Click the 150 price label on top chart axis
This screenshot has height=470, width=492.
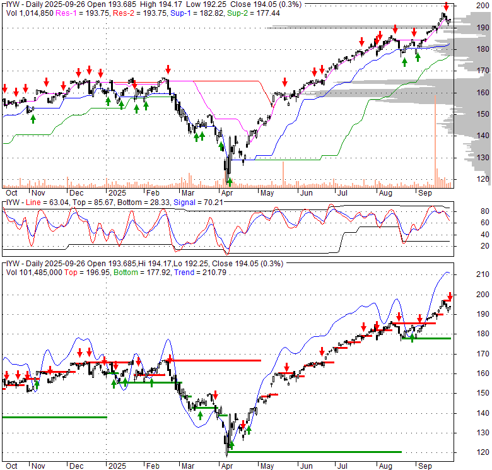483,114
